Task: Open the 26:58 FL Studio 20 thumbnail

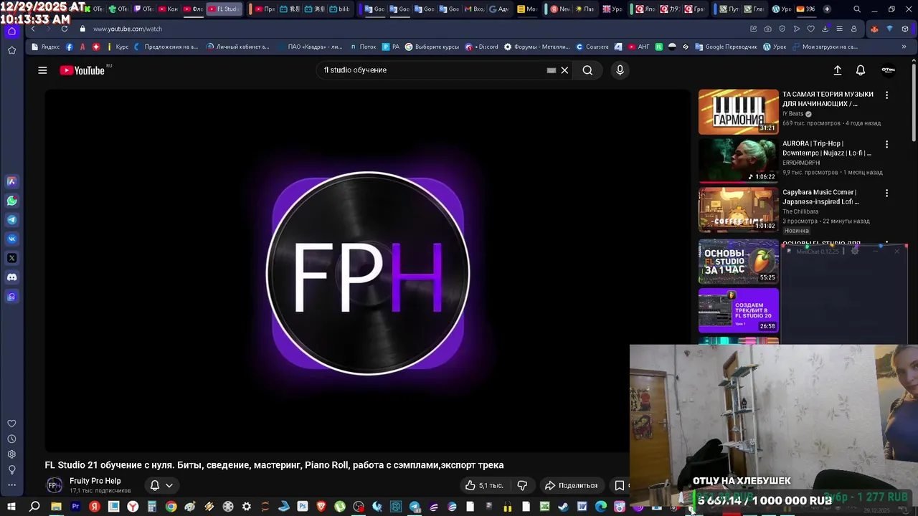Action: coord(739,310)
